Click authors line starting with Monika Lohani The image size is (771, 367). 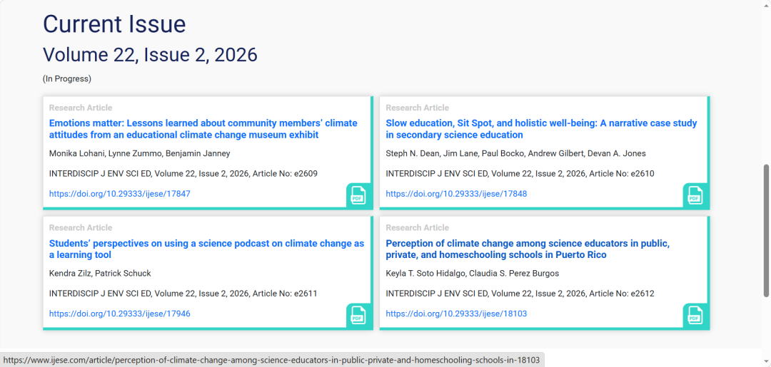pyautogui.click(x=139, y=153)
